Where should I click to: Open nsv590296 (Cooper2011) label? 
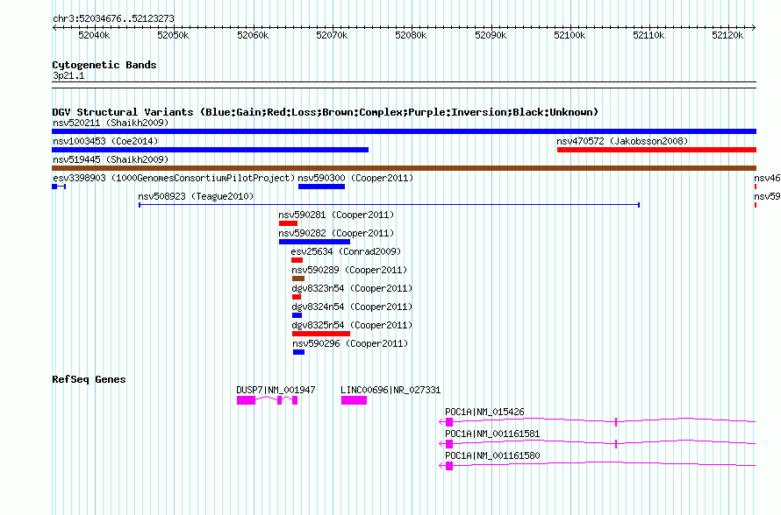[350, 343]
